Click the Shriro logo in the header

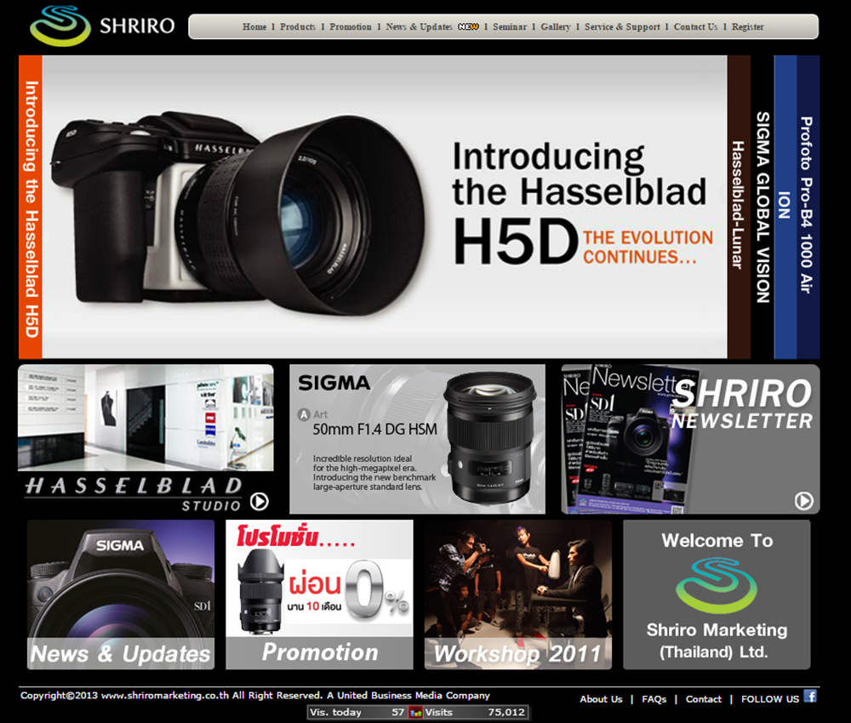pyautogui.click(x=101, y=26)
